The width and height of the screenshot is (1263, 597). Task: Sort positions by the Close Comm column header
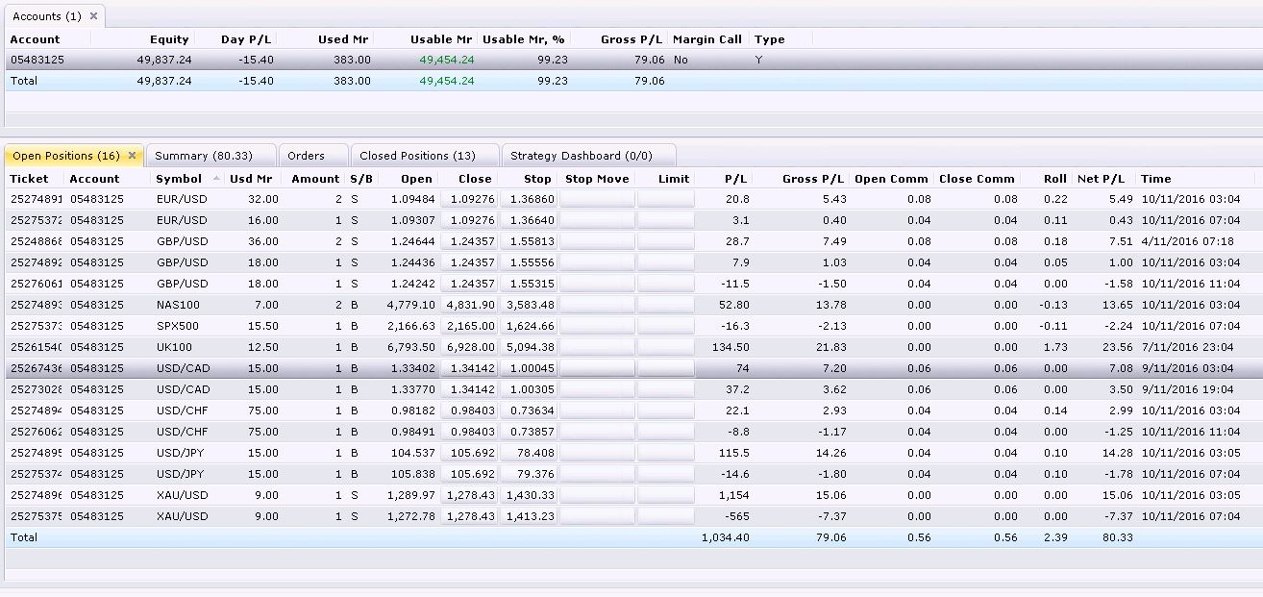(977, 179)
